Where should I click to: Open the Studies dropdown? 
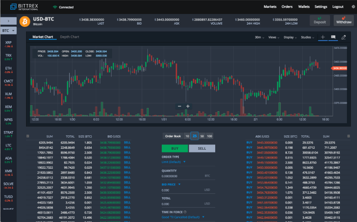(x=307, y=37)
